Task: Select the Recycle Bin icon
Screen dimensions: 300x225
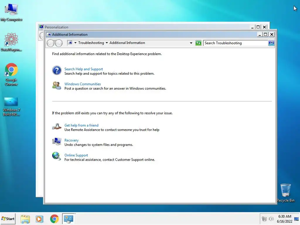Action: [x=286, y=193]
